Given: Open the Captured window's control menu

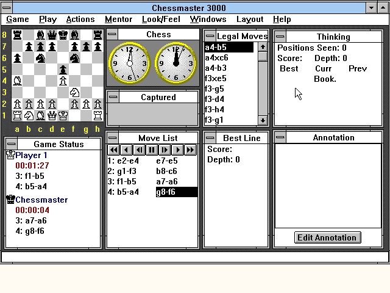Looking at the screenshot, I should click(113, 97).
